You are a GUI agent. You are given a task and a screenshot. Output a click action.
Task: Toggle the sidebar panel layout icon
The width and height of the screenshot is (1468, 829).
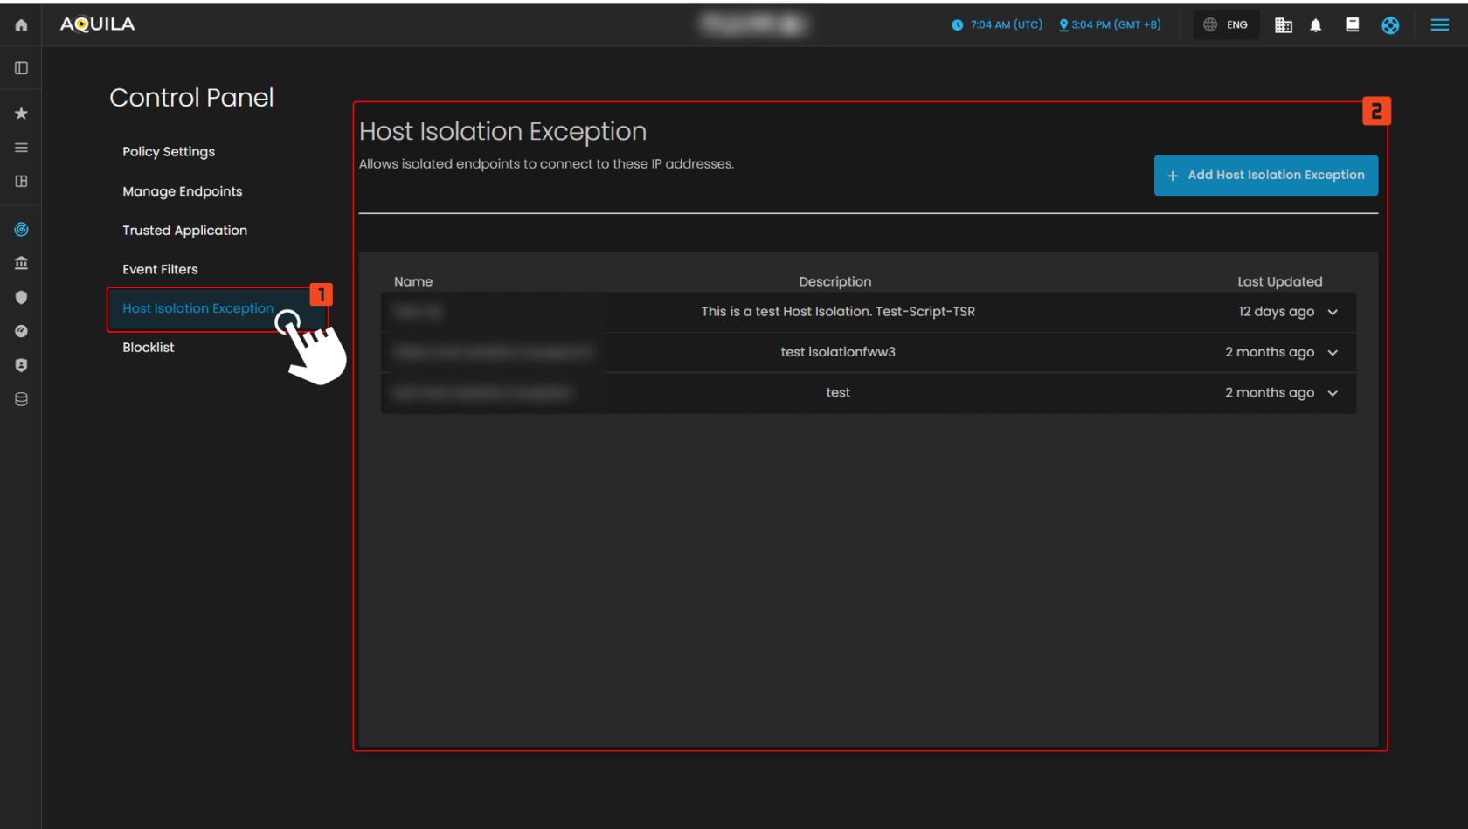[21, 68]
